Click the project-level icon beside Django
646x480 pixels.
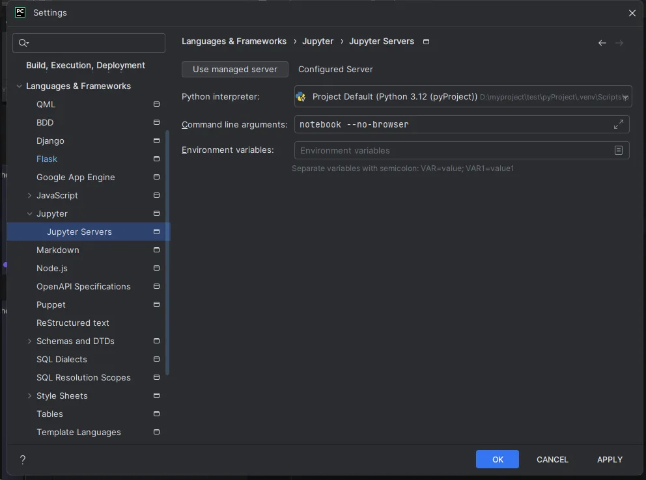coord(156,140)
